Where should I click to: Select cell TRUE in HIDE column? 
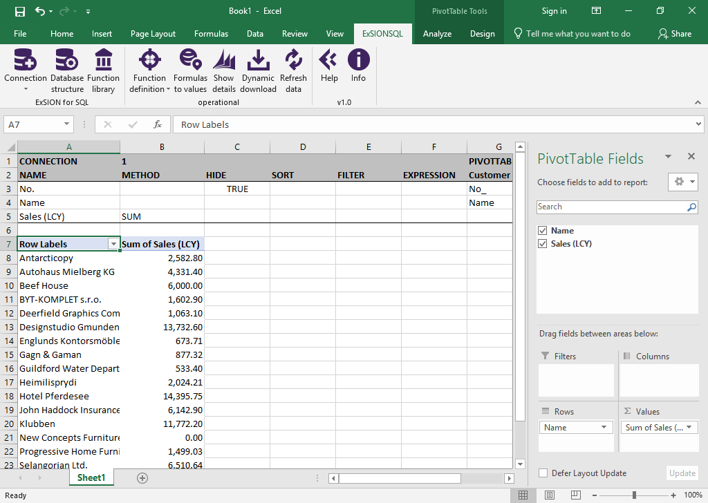click(237, 189)
